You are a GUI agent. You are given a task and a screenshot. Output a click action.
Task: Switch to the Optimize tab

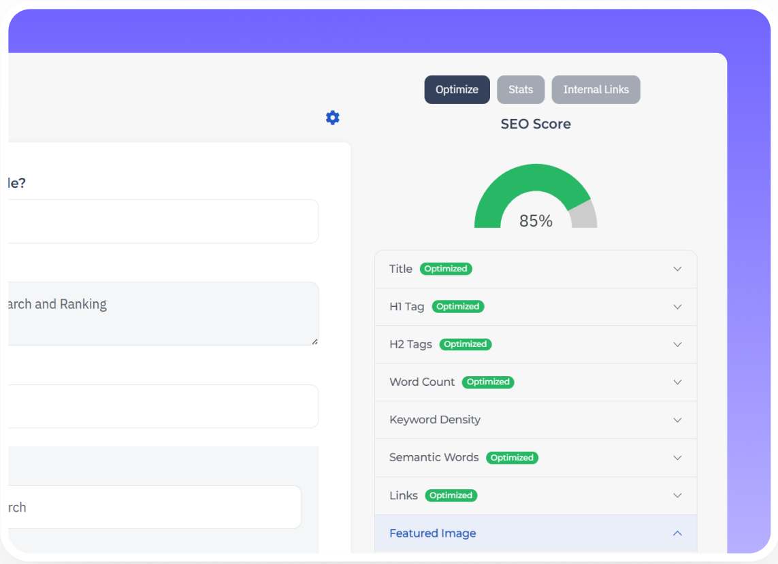point(457,90)
